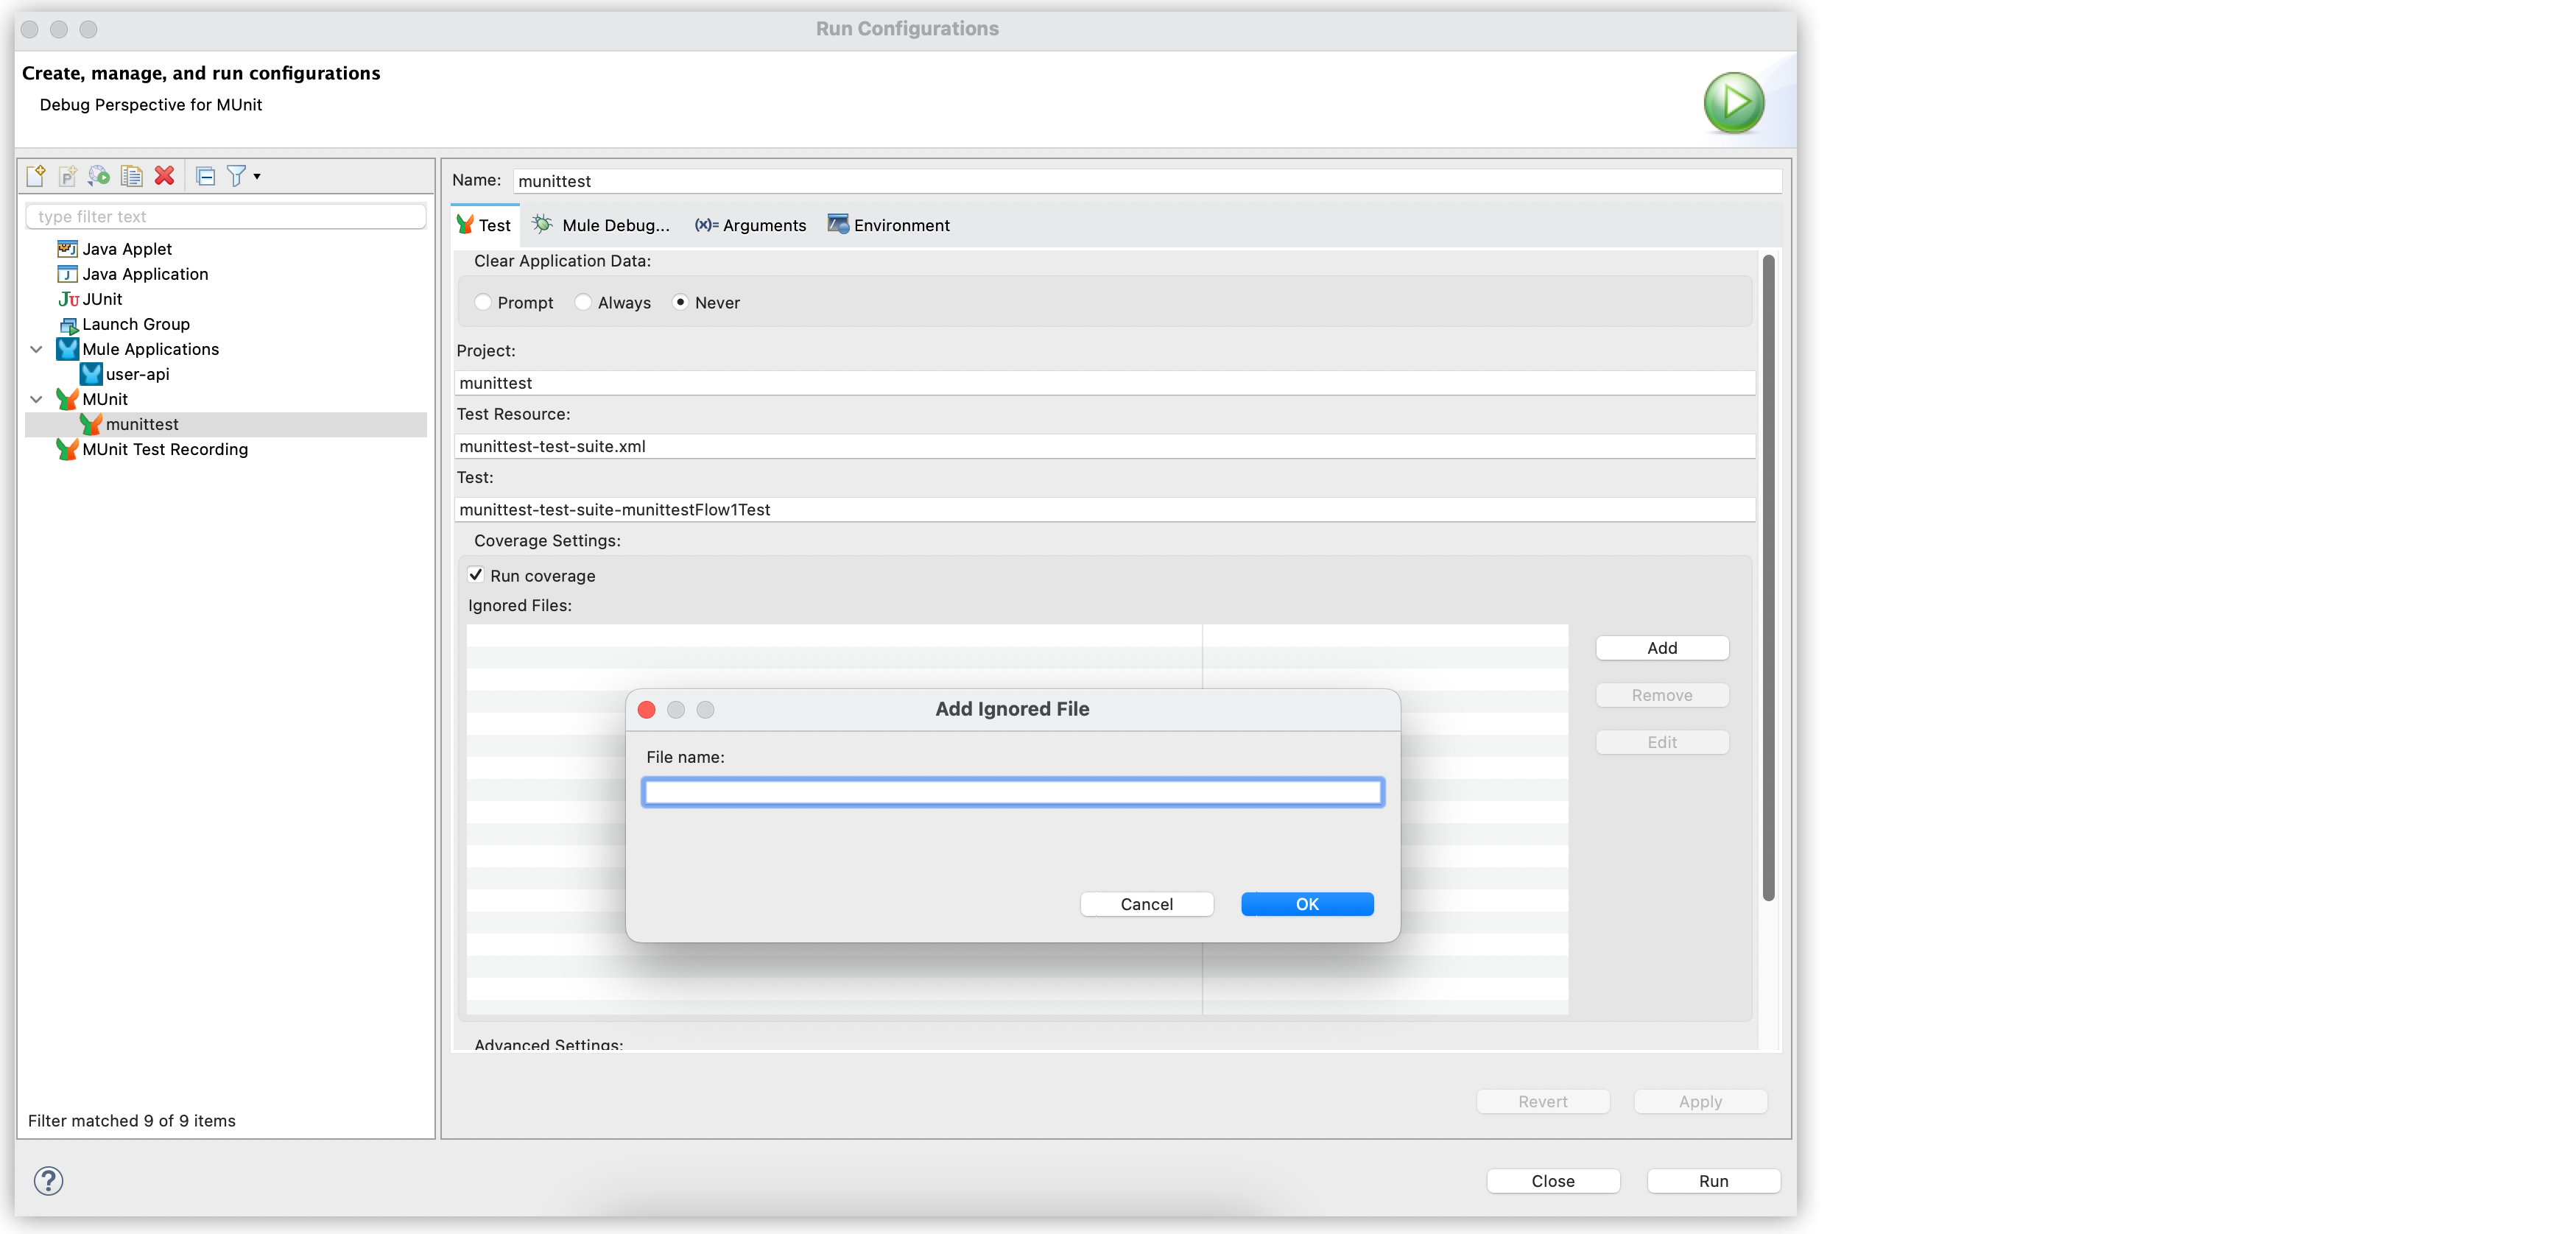2576x1234 pixels.
Task: Click the duplicate configuration icon
Action: click(x=131, y=176)
